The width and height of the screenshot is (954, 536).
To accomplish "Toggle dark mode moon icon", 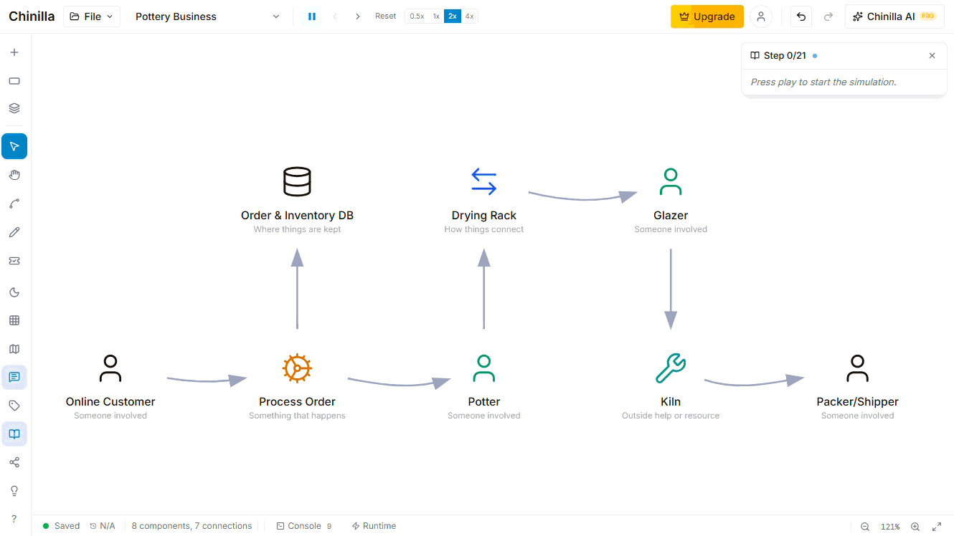I will point(14,292).
